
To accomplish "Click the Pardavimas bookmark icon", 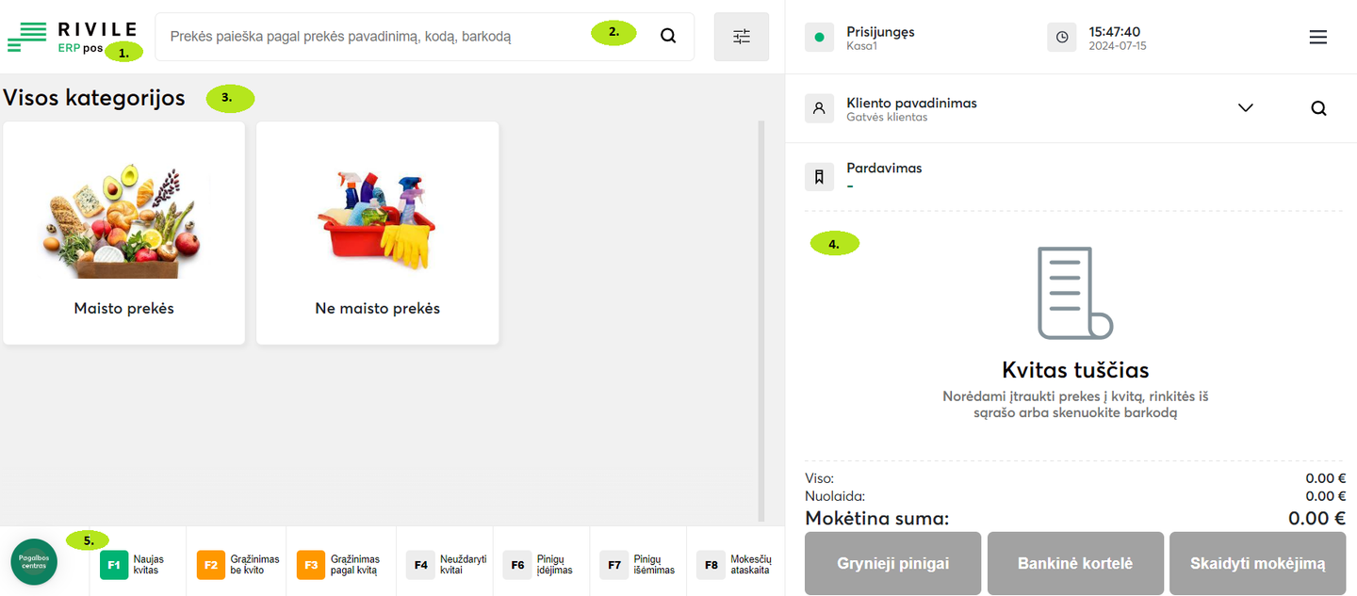I will [819, 176].
